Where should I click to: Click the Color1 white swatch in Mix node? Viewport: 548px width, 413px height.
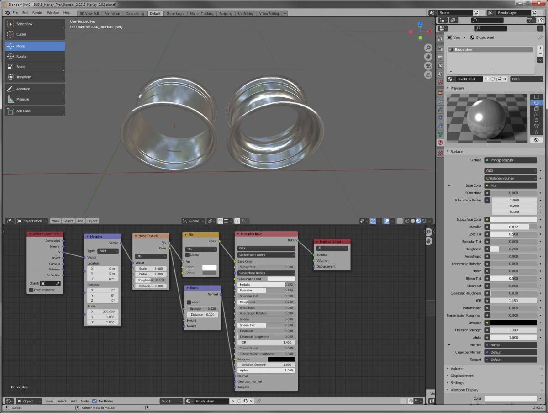coord(209,267)
